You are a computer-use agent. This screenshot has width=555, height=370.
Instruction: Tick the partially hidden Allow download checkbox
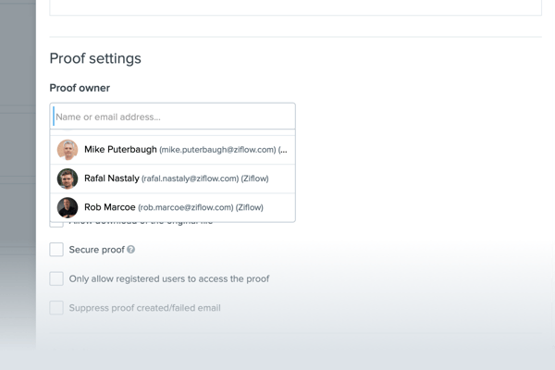(56, 225)
